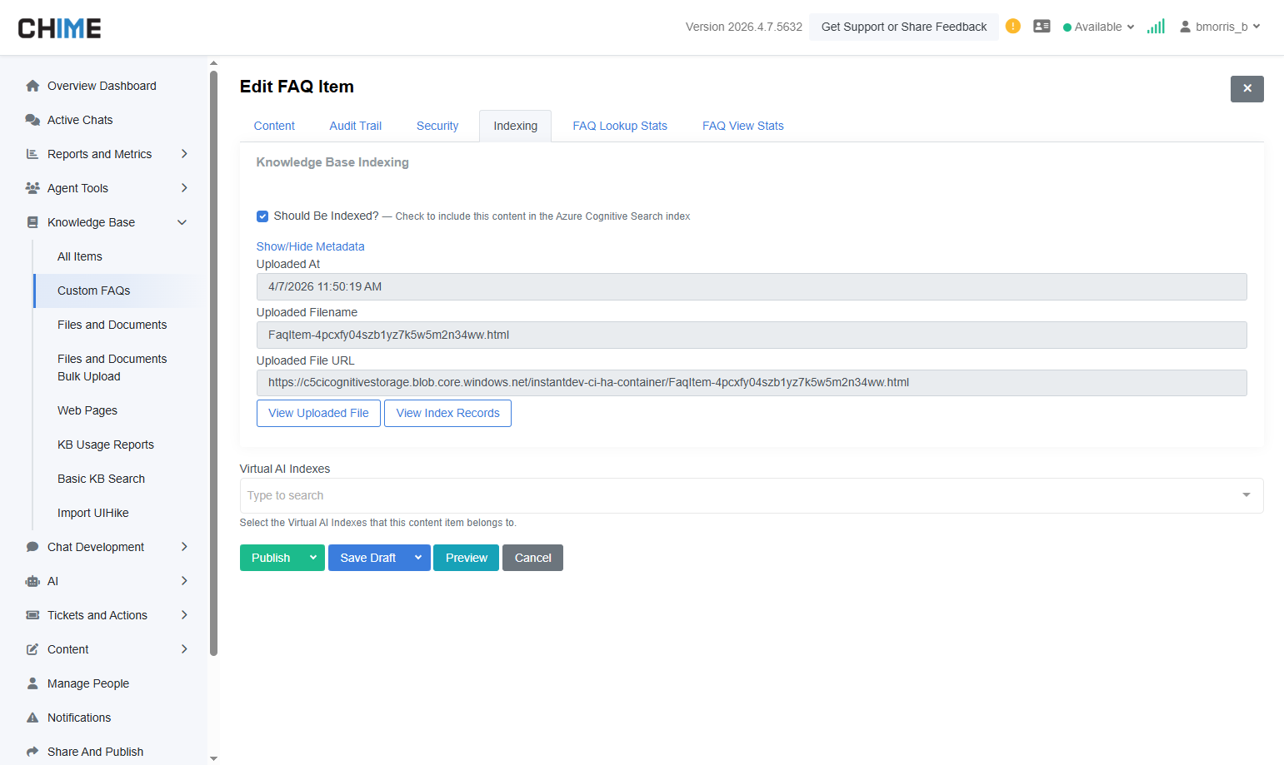Image resolution: width=1284 pixels, height=765 pixels.
Task: Open the Virtual AI Indexes dropdown
Action: point(1247,495)
